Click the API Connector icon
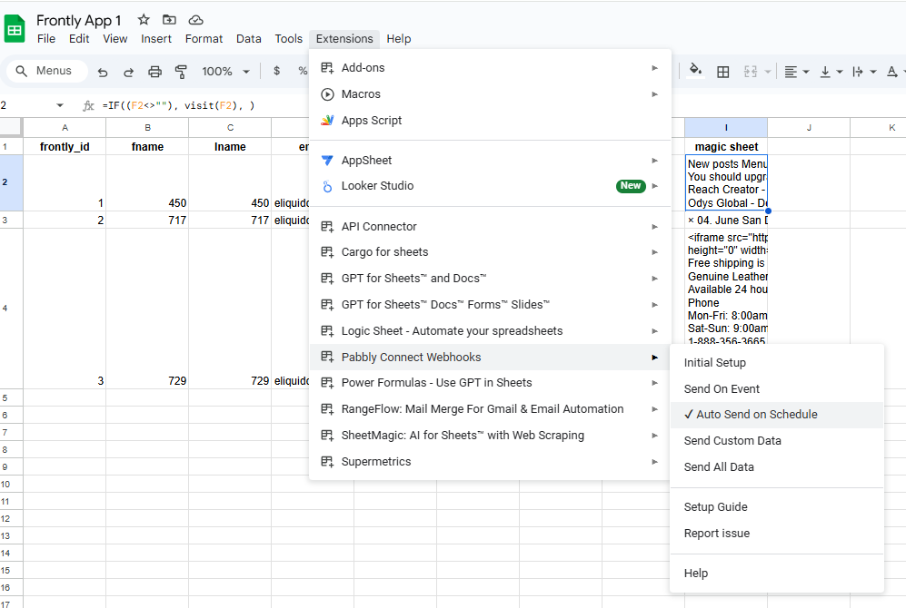The width and height of the screenshot is (906, 608). pos(327,227)
